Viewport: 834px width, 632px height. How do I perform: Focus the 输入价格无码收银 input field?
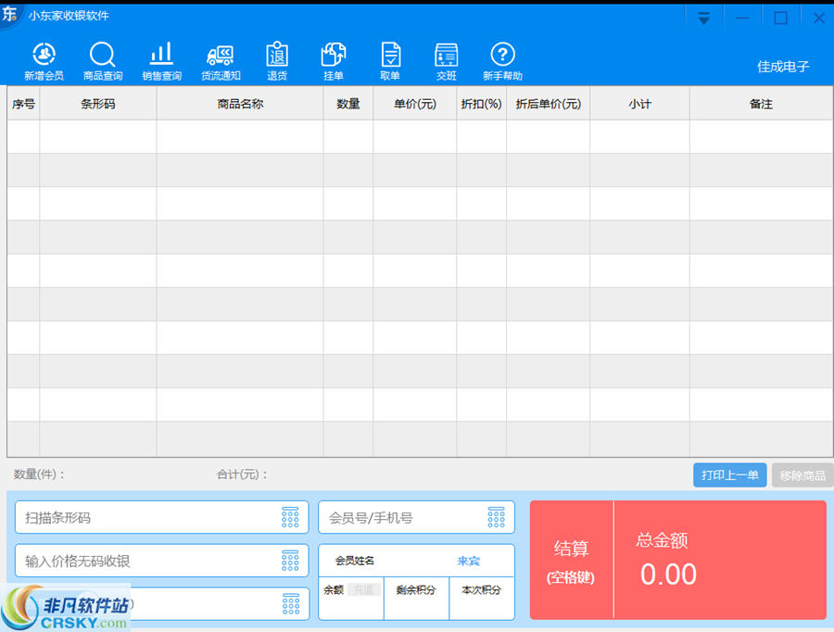(x=161, y=560)
